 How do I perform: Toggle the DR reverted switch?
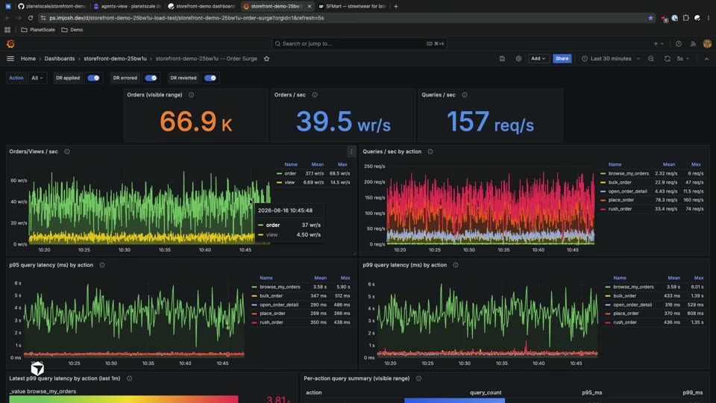(x=210, y=78)
